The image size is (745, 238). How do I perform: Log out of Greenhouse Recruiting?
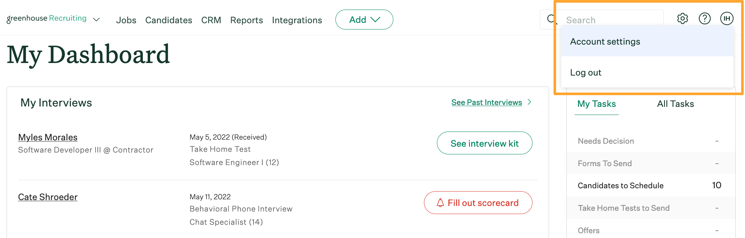point(585,72)
